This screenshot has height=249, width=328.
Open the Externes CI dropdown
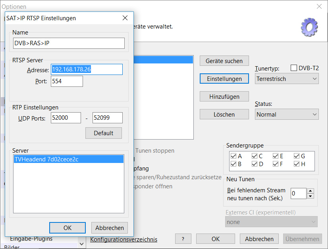tap(271, 222)
